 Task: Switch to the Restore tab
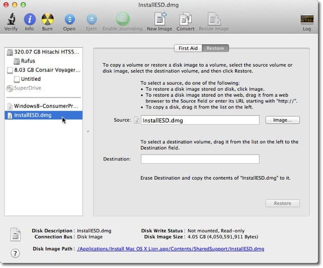(216, 48)
